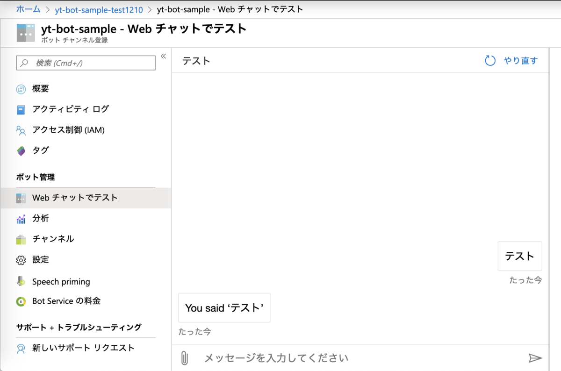
Task: Click the 検索 (Cmd+/) search box
Action: pyautogui.click(x=86, y=63)
